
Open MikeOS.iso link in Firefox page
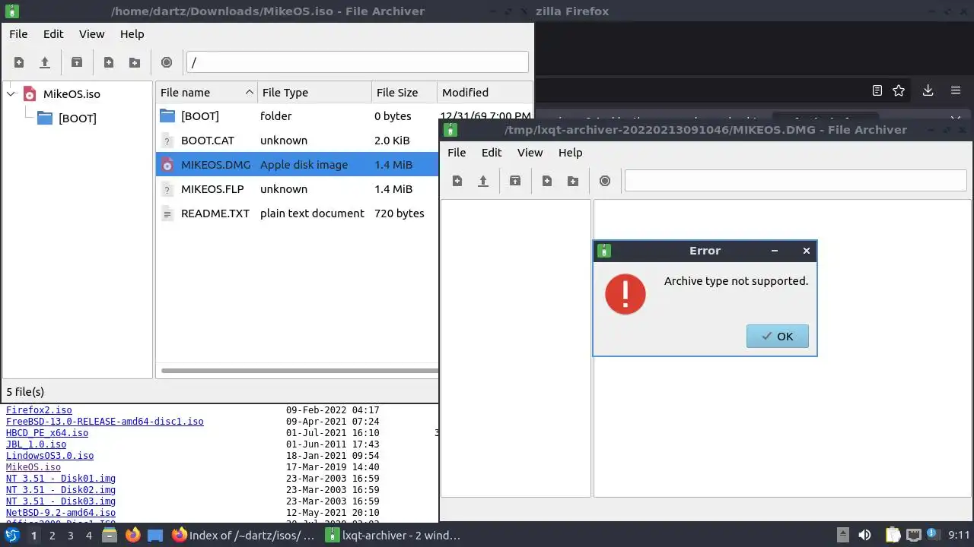tap(33, 467)
